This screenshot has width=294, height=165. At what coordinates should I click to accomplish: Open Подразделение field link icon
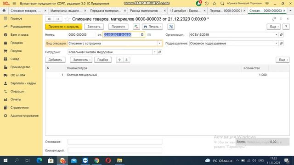tap(281, 44)
